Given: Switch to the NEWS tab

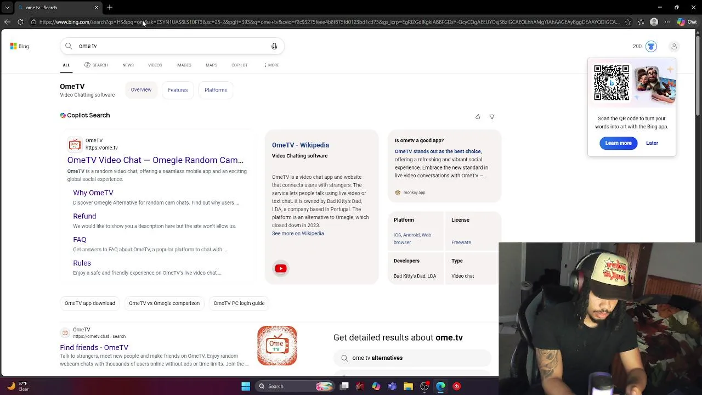Looking at the screenshot, I should coord(128,65).
